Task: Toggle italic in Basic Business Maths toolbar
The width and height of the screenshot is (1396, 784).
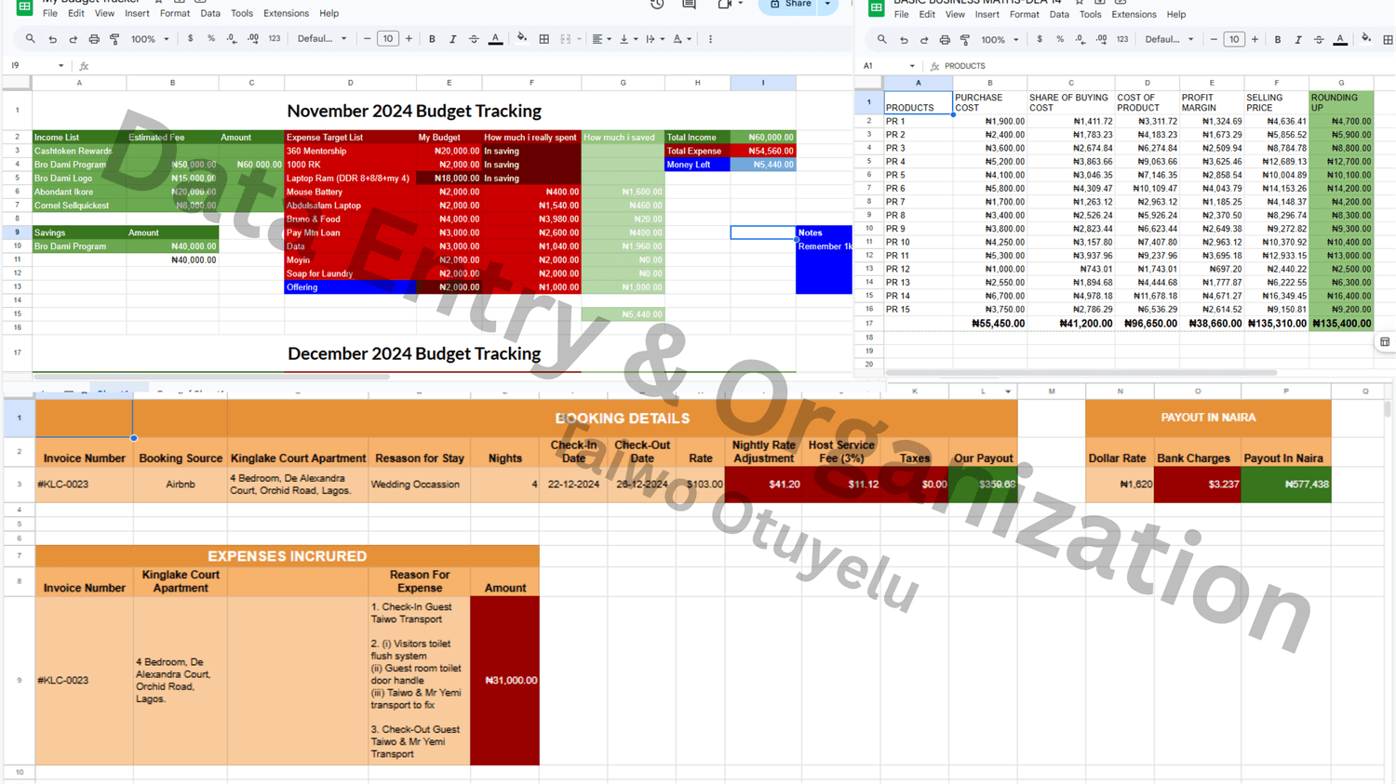Action: pos(1298,40)
